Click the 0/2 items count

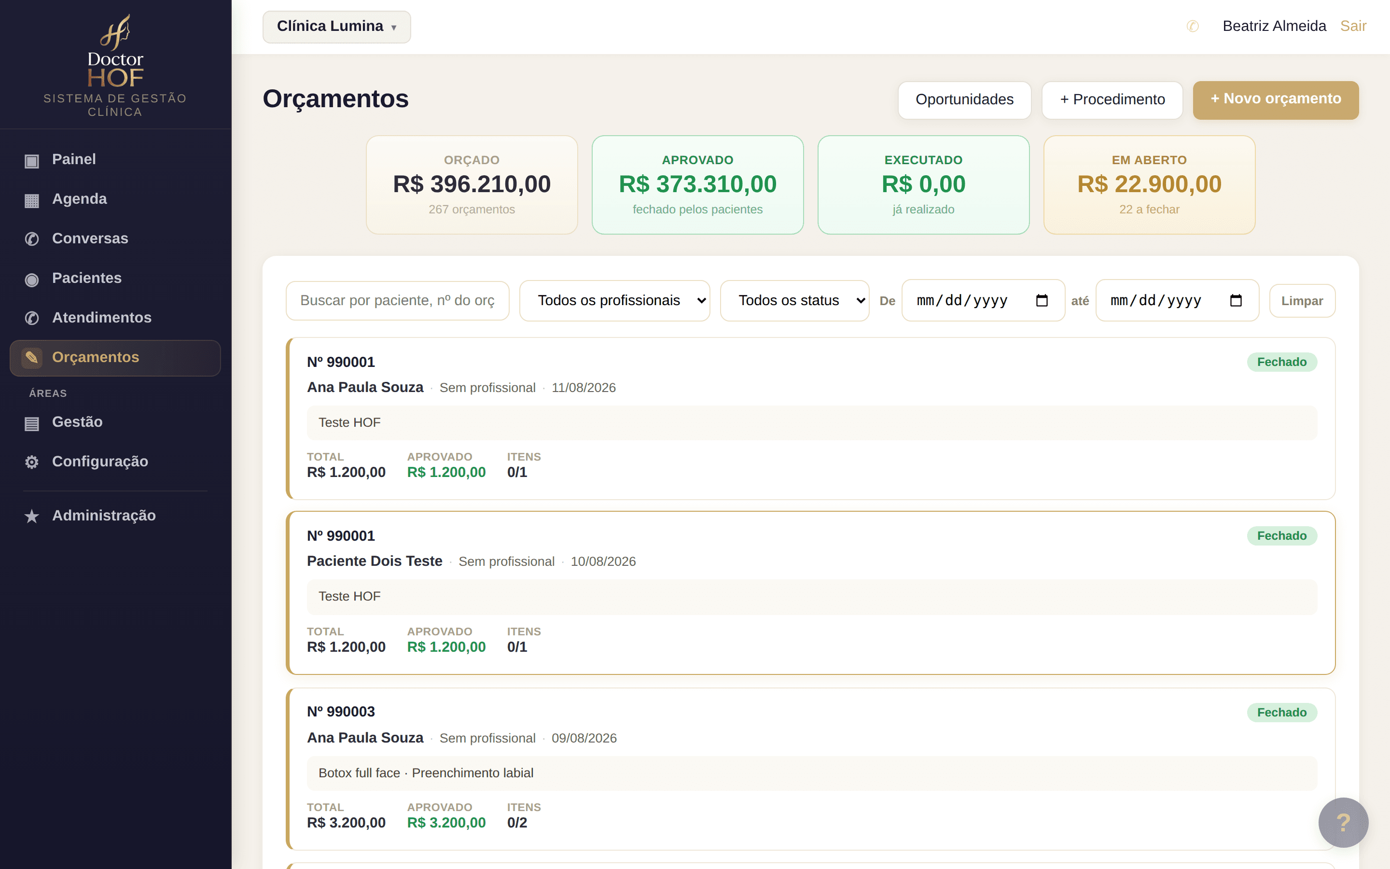pos(517,823)
